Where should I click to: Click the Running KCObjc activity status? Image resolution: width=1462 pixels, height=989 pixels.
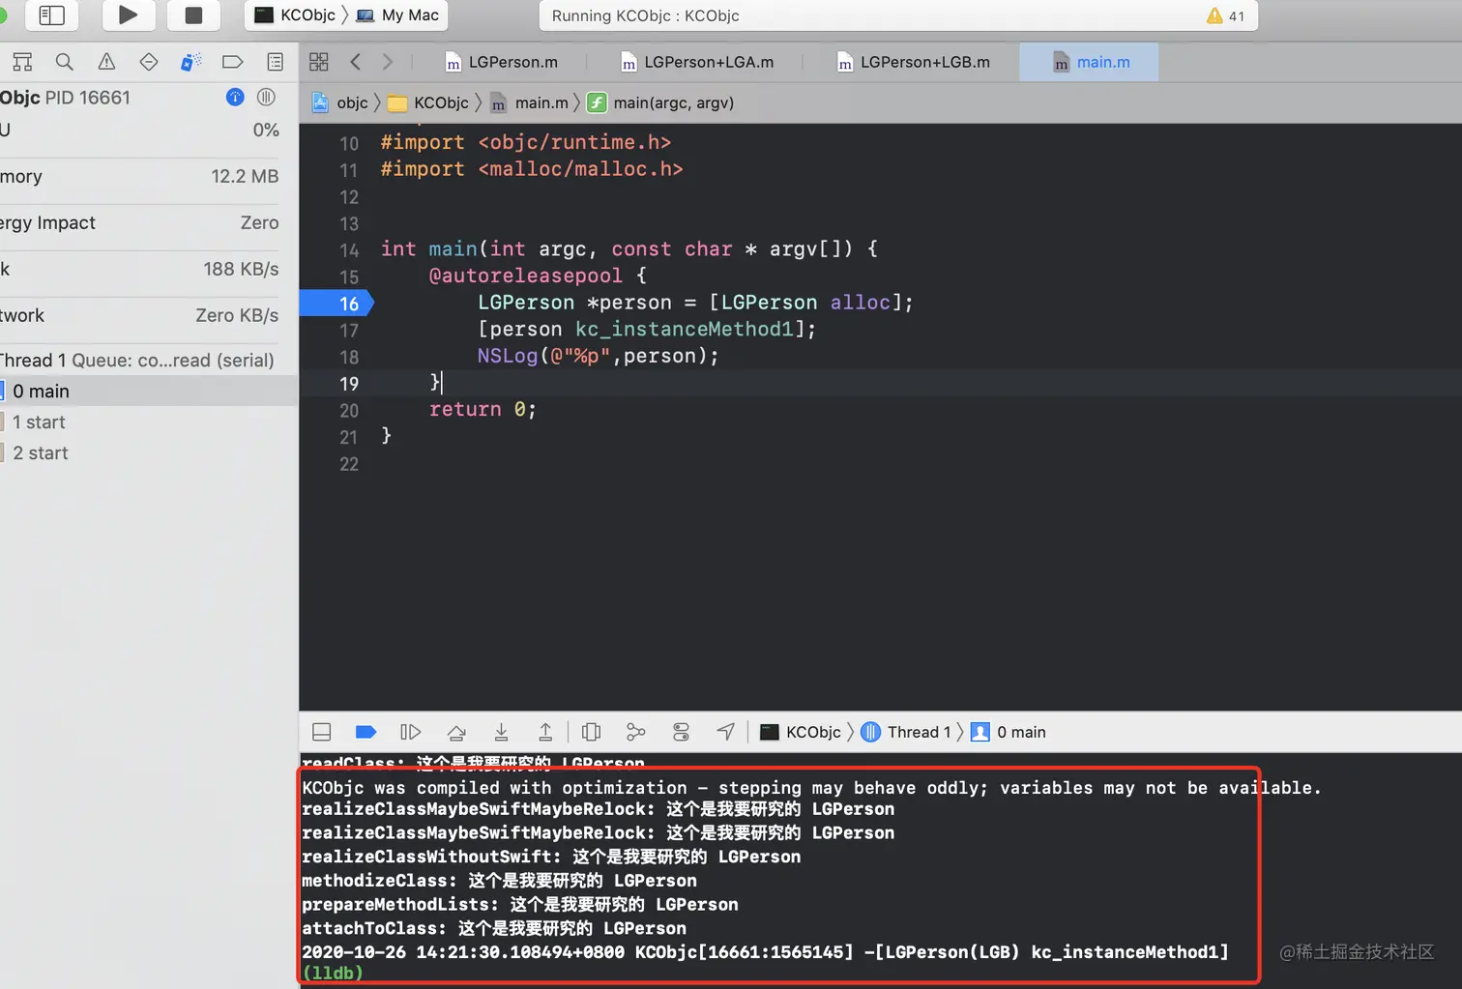pos(645,15)
